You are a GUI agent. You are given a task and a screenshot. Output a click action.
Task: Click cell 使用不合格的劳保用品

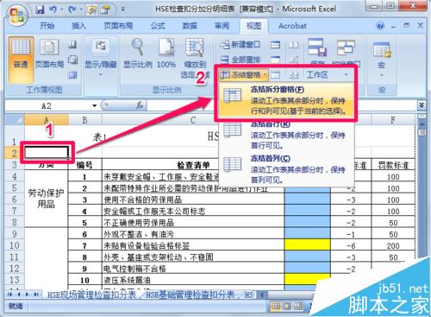(x=193, y=200)
